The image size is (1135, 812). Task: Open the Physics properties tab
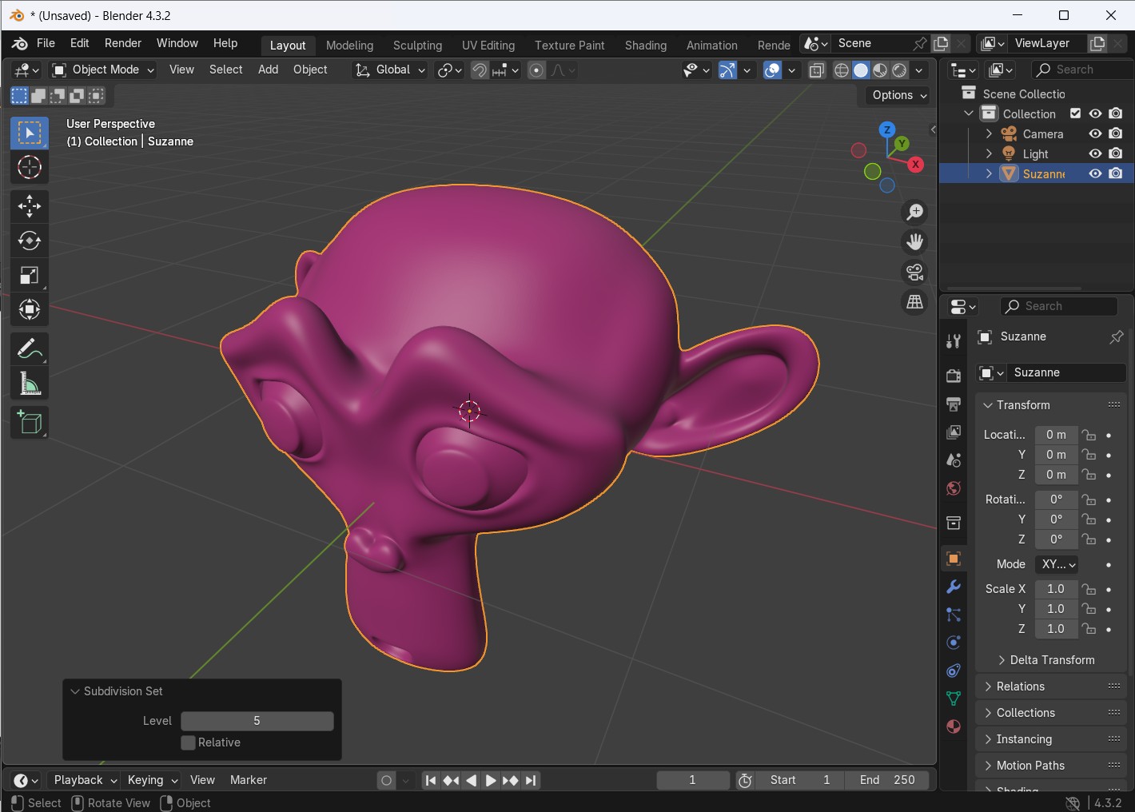click(954, 643)
